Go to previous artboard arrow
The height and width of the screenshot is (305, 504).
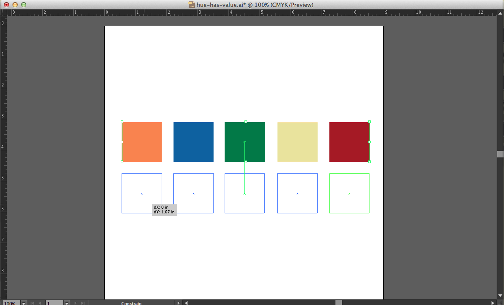click(x=40, y=303)
